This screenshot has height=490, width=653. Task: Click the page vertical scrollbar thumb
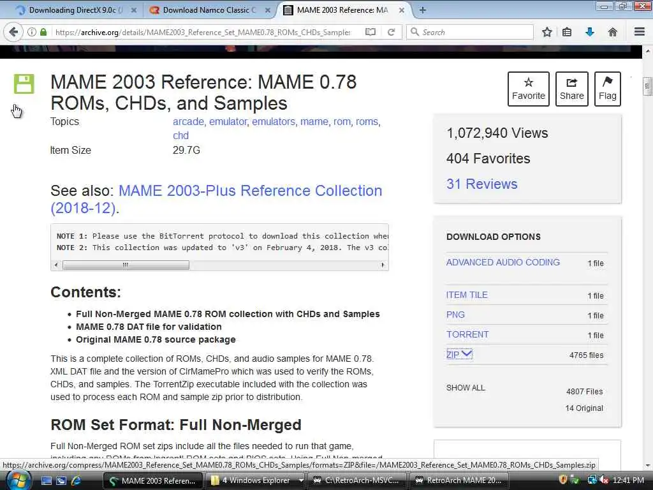click(647, 87)
